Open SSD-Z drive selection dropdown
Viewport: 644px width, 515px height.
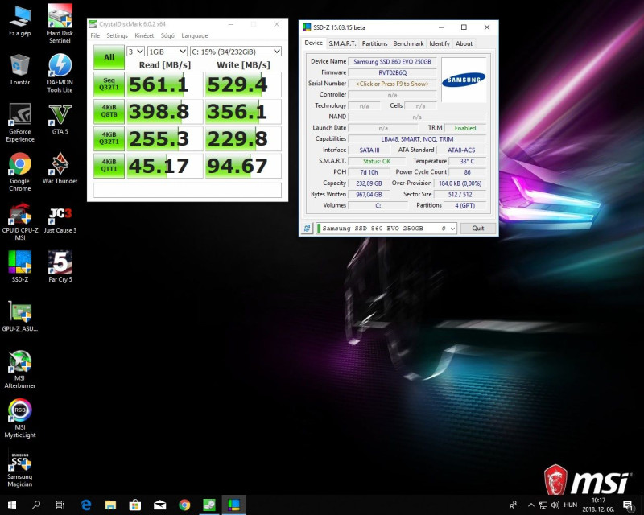[x=386, y=228]
